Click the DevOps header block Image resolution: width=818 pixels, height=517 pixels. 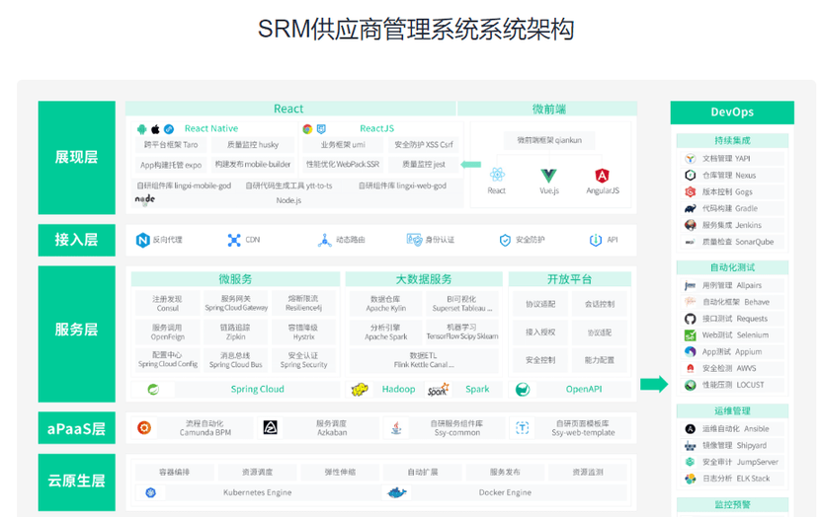[732, 112]
